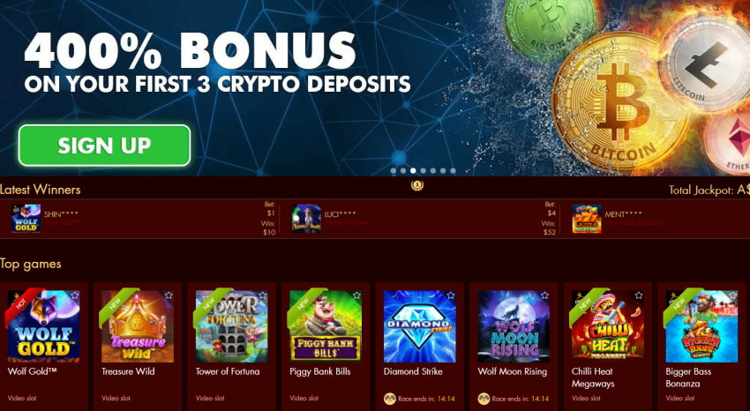Click the race flag icon under Wolf Moon Rising
The height and width of the screenshot is (411, 750).
(x=484, y=399)
